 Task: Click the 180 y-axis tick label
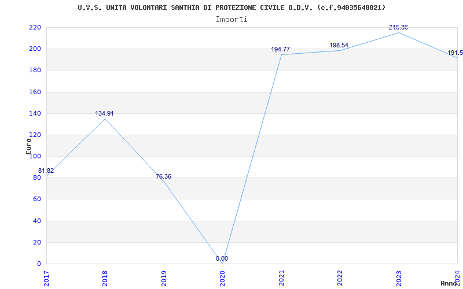(35, 71)
